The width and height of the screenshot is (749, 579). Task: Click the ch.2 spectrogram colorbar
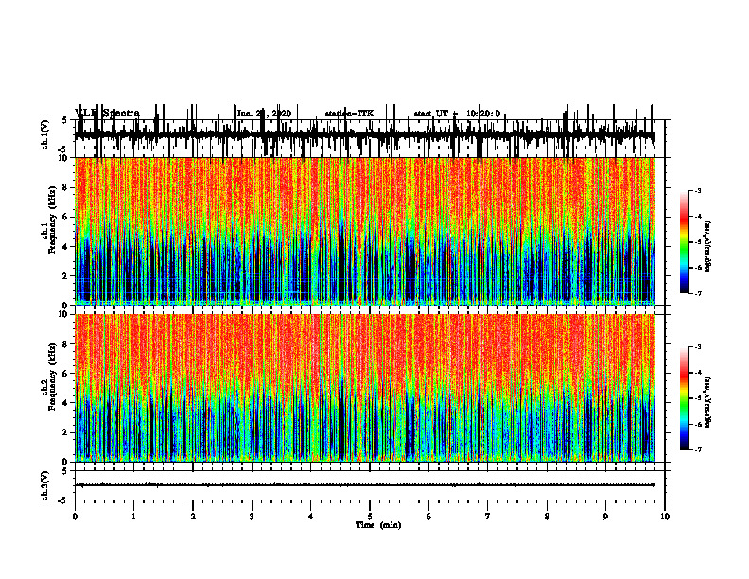[684, 398]
